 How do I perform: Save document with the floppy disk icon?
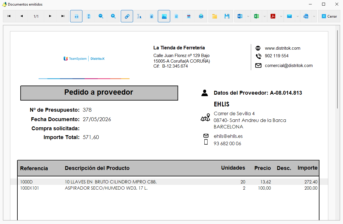(227, 16)
